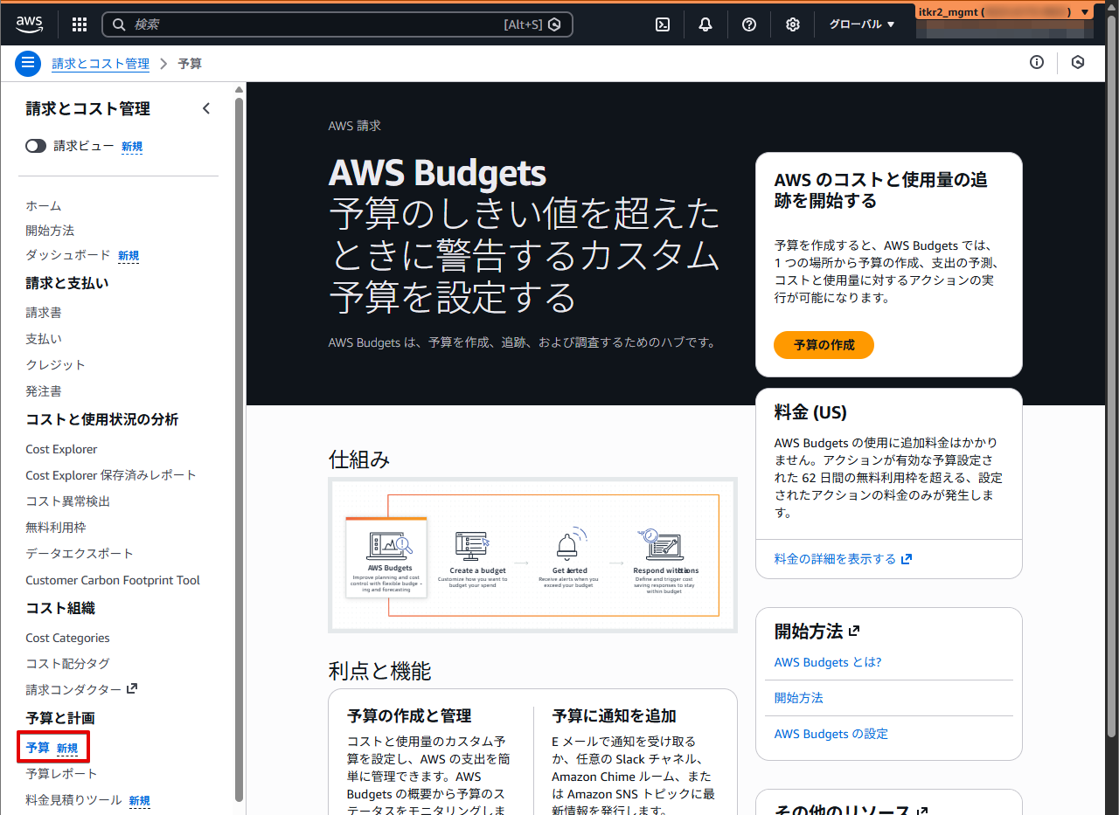The image size is (1119, 815).
Task: Click the search input field
Action: [337, 24]
